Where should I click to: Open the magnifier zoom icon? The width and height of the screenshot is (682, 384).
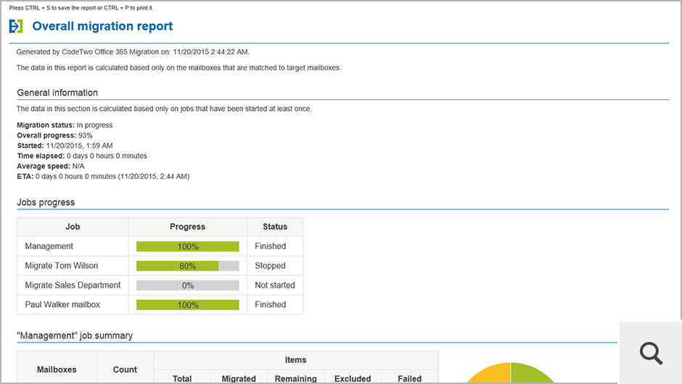(x=651, y=353)
